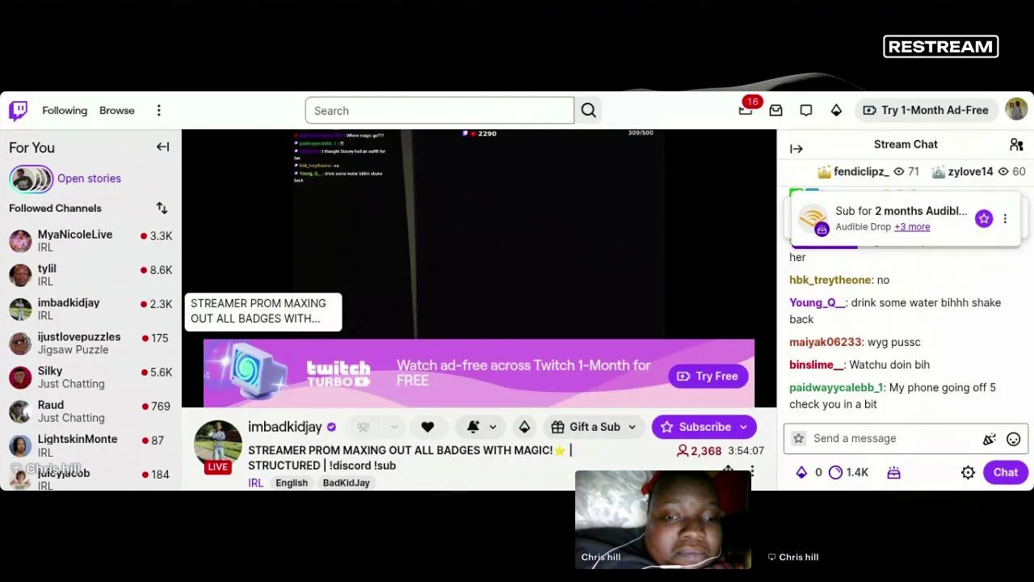The width and height of the screenshot is (1034, 582).
Task: Open the user avatar menu
Action: [x=1015, y=109]
